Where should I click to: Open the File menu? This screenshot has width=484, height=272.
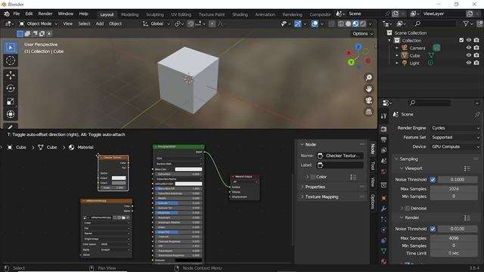pyautogui.click(x=17, y=14)
